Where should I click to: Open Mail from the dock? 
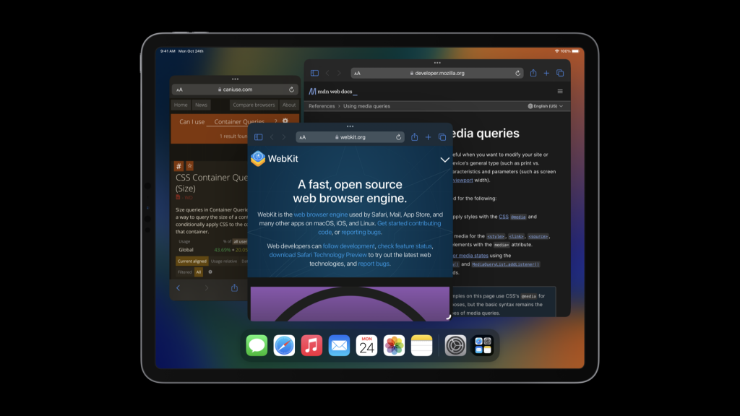(x=339, y=346)
